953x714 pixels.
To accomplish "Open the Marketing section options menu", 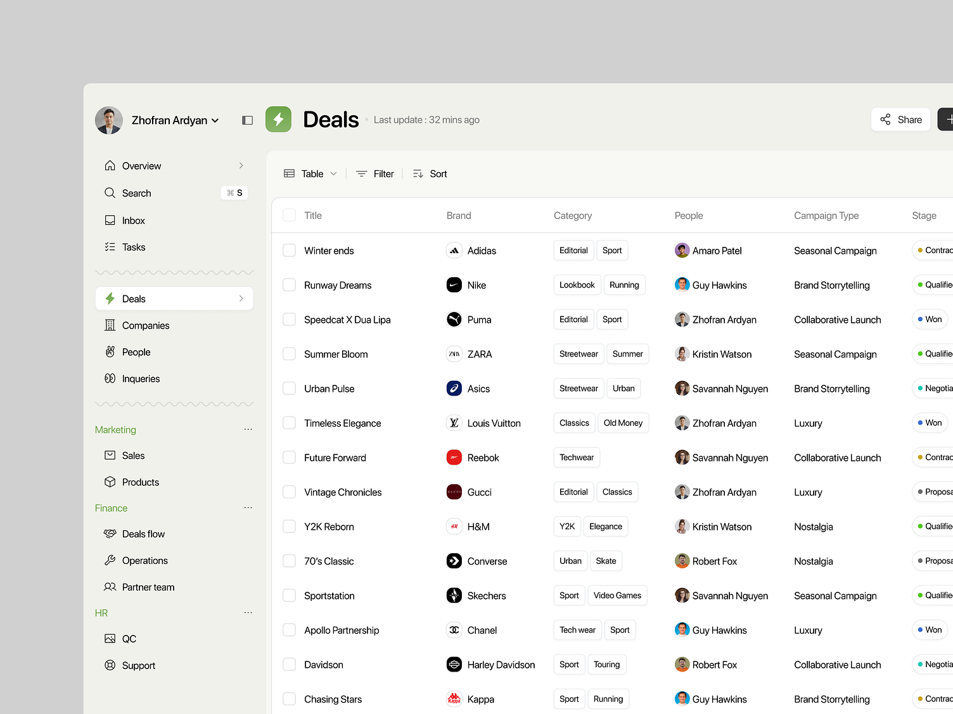I will 248,429.
